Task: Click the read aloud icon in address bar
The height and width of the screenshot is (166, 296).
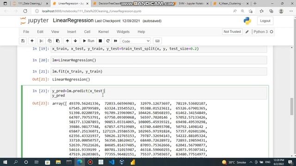Action: coord(235,11)
